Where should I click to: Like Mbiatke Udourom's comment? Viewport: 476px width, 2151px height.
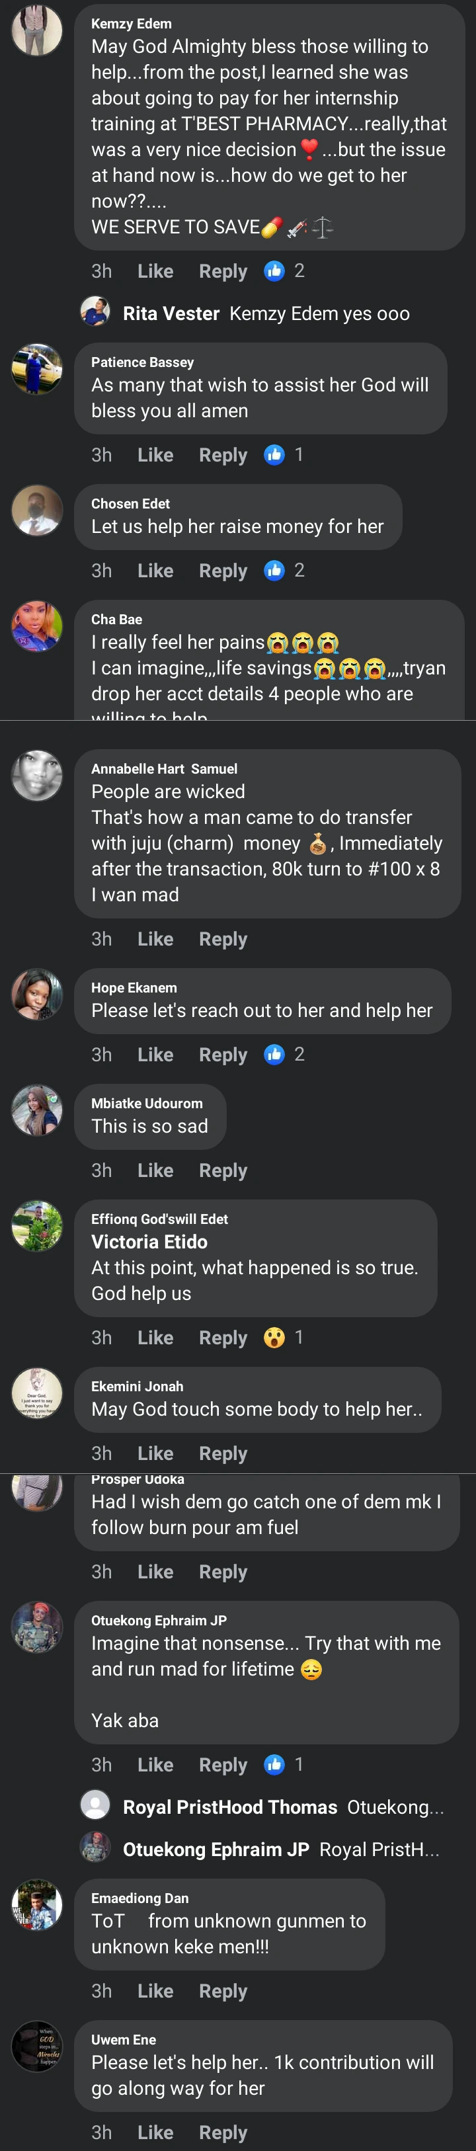coord(155,1170)
